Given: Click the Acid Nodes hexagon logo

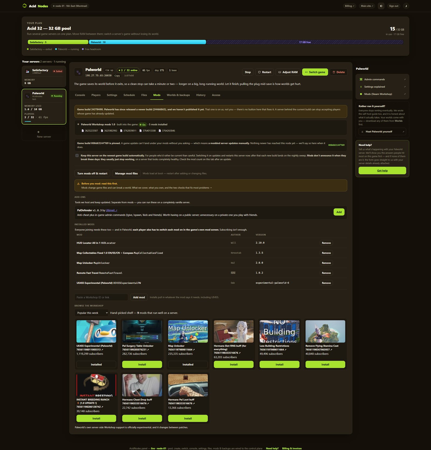Looking at the screenshot, I should coord(25,6).
